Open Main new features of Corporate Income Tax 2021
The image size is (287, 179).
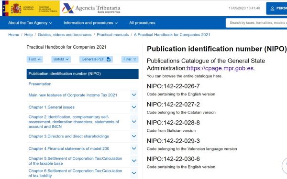click(x=73, y=95)
